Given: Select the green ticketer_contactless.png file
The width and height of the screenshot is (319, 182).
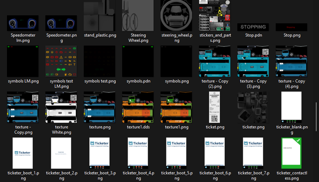Looking at the screenshot, I should tap(291, 153).
